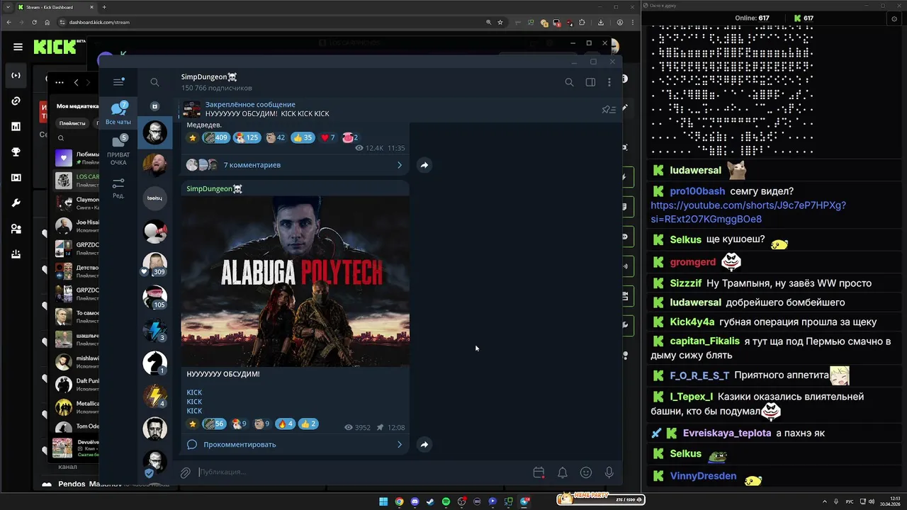Open the scheduled messages calendar icon

point(539,472)
